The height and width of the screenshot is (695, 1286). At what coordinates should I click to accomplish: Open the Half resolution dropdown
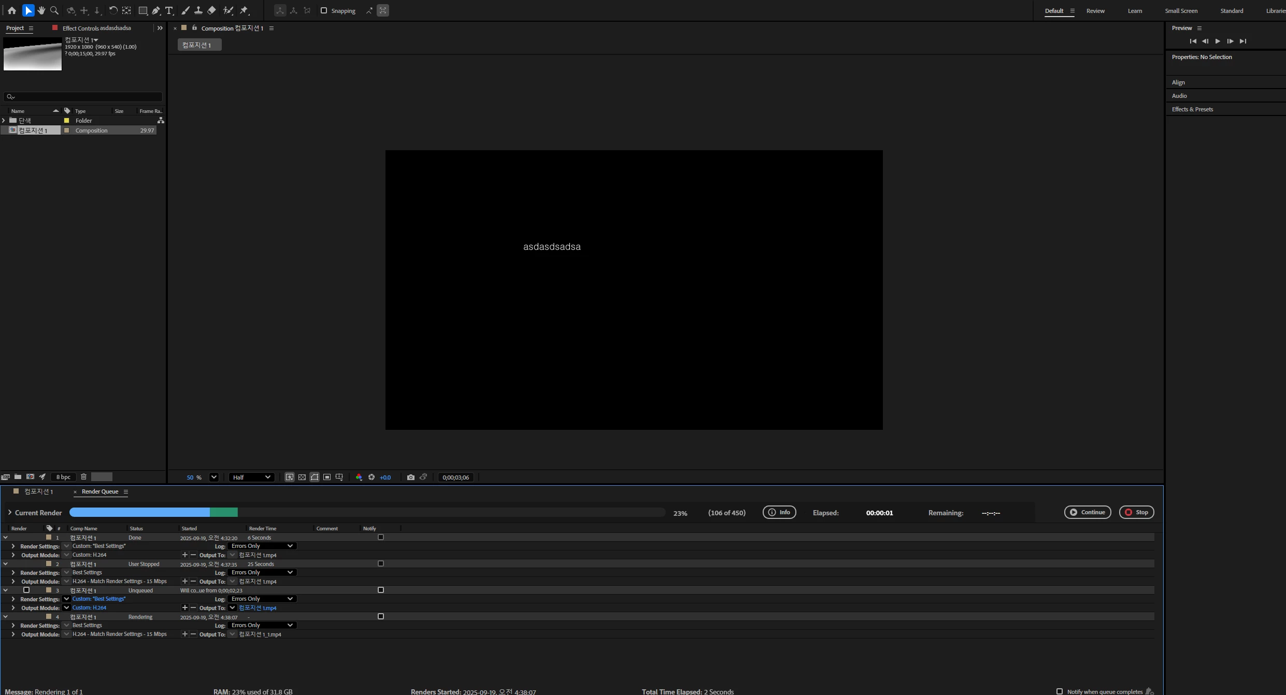point(252,477)
